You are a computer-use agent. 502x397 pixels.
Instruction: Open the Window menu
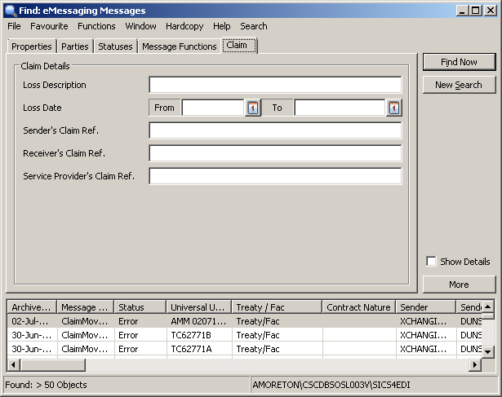[141, 26]
